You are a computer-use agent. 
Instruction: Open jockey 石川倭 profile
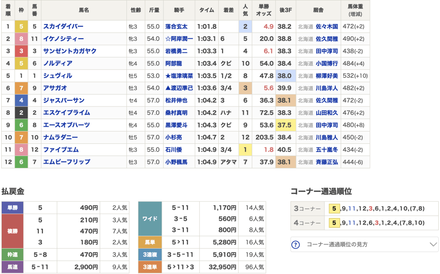(x=174, y=150)
